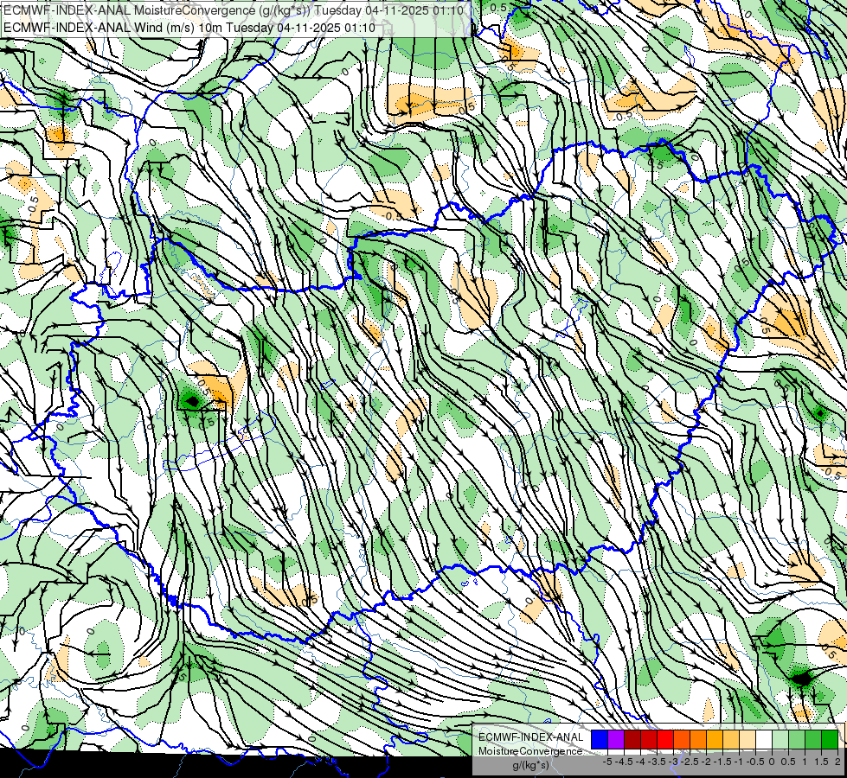Image resolution: width=847 pixels, height=778 pixels.
Task: Click the '1.5' tick label on the colorbar
Action: pyautogui.click(x=821, y=762)
